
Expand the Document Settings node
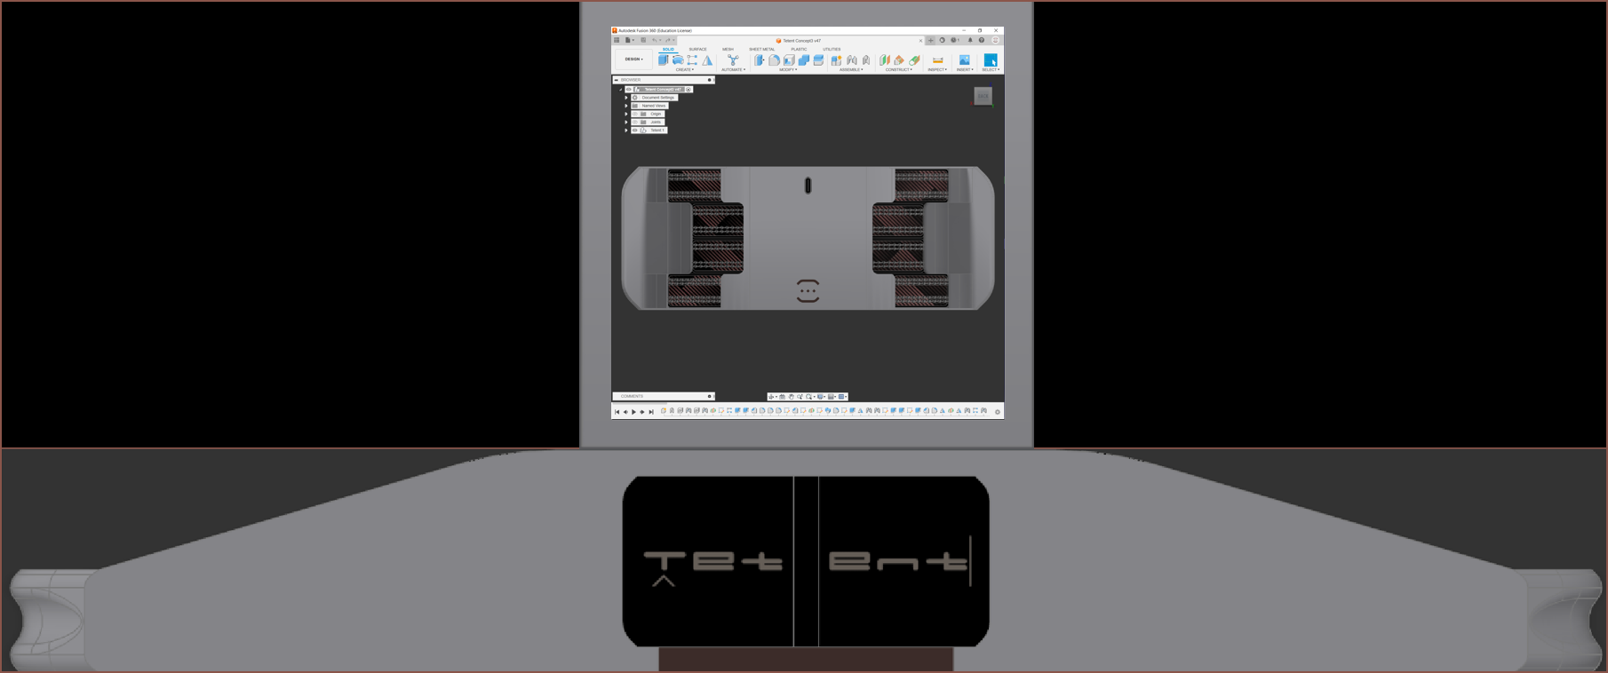(626, 98)
